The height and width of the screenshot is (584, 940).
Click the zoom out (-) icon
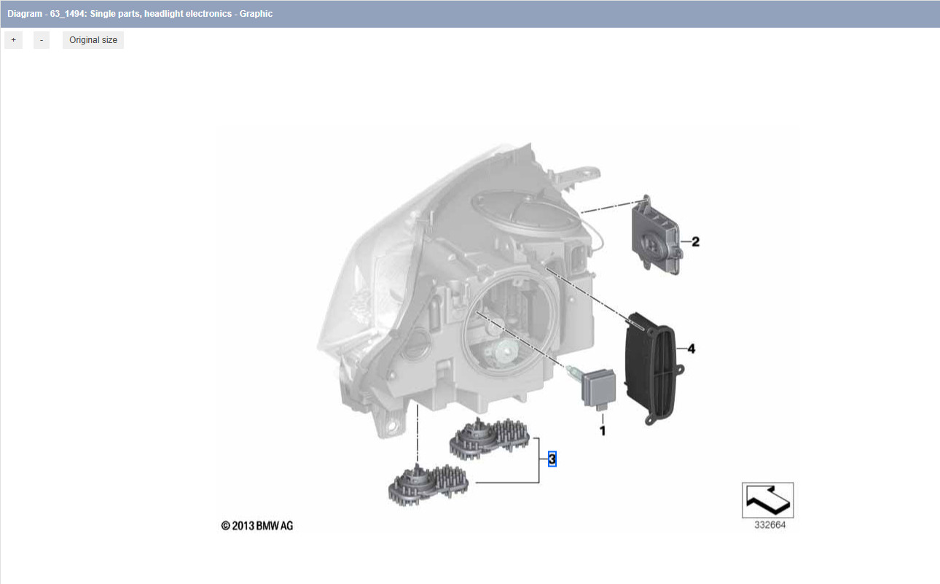point(42,39)
